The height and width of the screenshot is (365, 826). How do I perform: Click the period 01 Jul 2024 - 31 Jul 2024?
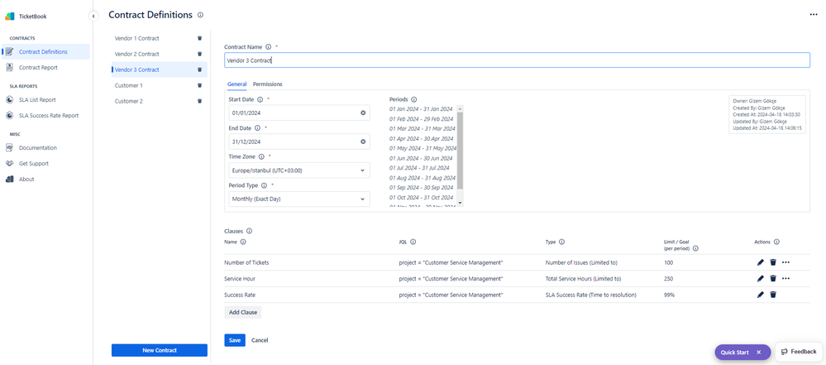click(x=419, y=168)
